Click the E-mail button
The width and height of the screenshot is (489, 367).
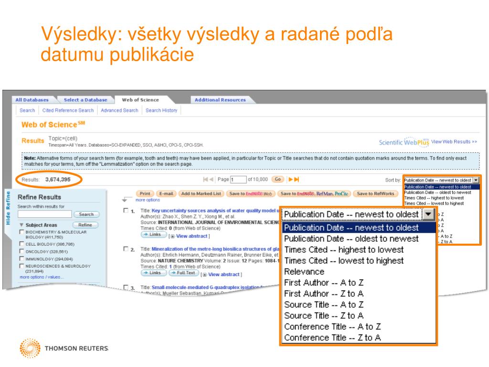pyautogui.click(x=166, y=194)
